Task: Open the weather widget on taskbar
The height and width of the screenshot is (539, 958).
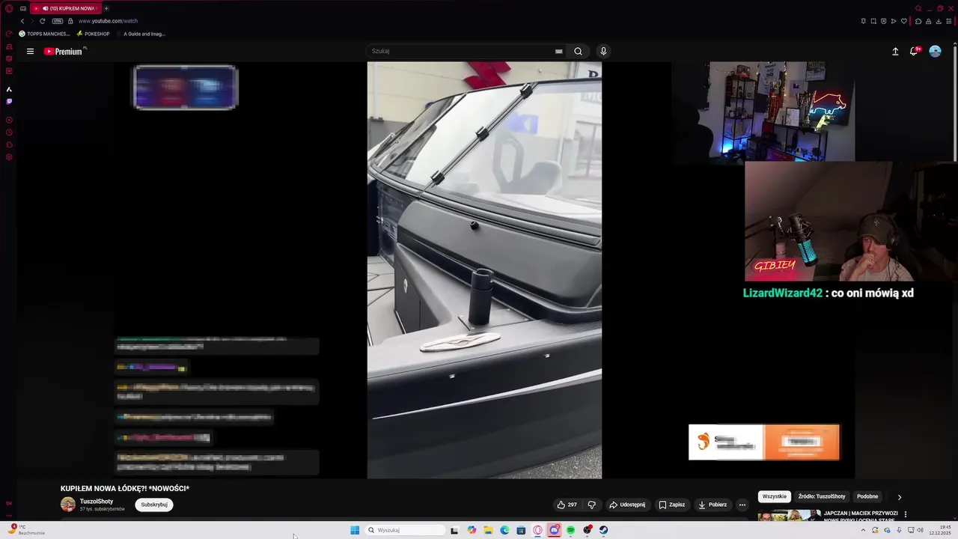Action: click(27, 530)
